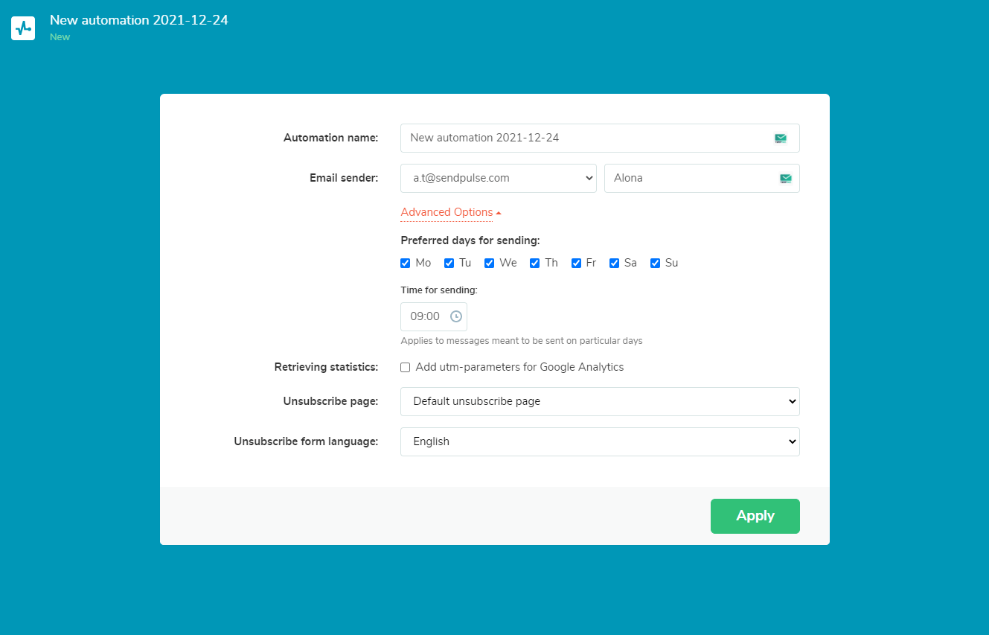
Task: Click the Retrieving statistics label
Action: coord(327,367)
